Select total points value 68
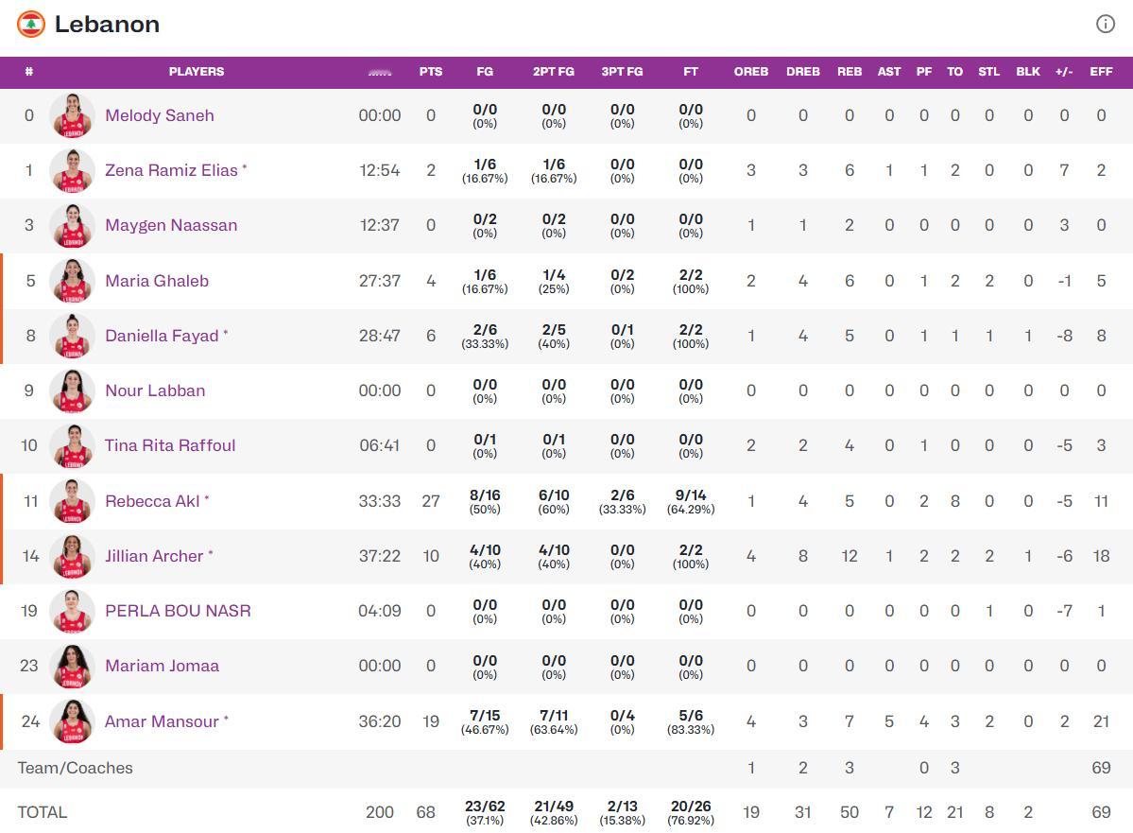This screenshot has width=1133, height=833. (425, 813)
